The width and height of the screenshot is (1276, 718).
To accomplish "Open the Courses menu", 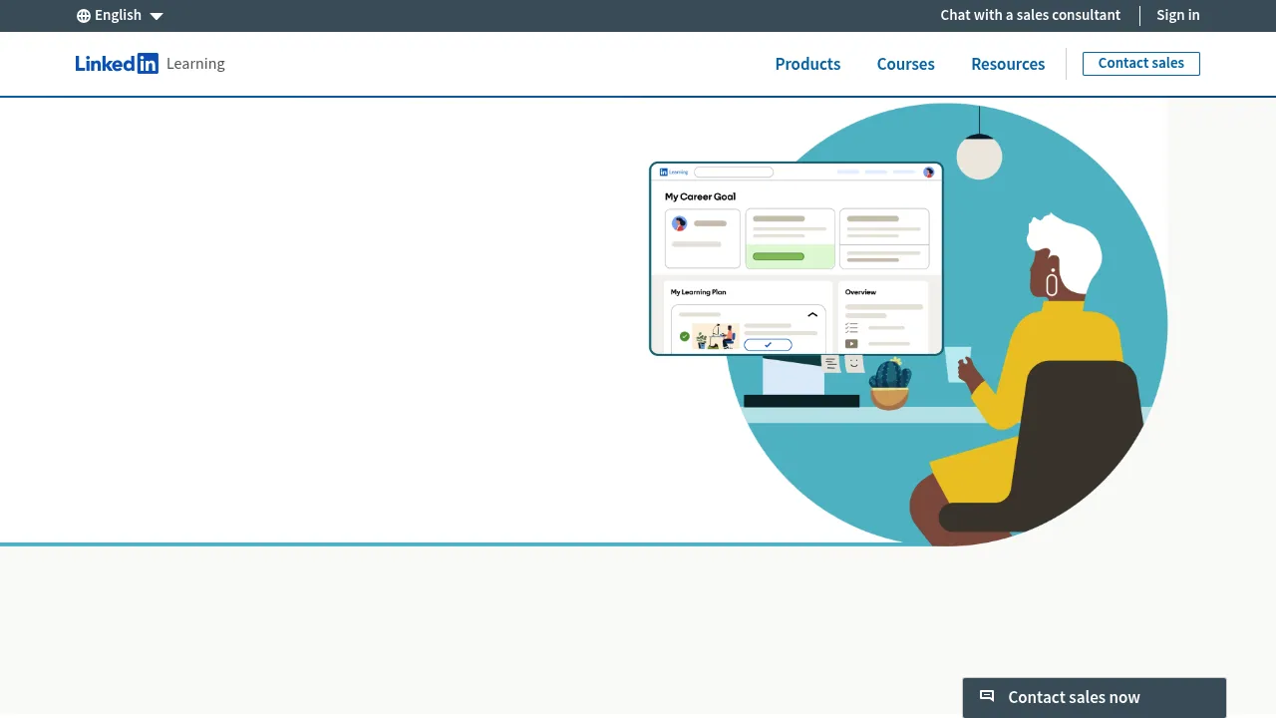I will pyautogui.click(x=906, y=64).
